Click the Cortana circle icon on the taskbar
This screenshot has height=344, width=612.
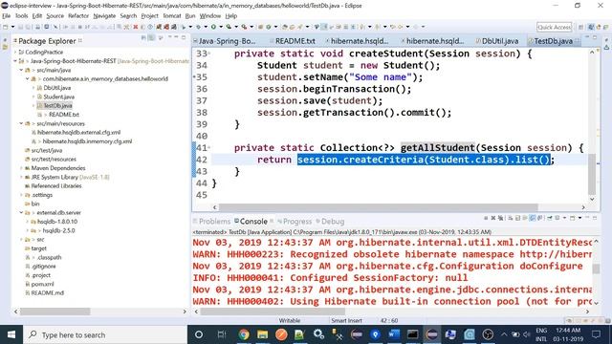pos(199,334)
